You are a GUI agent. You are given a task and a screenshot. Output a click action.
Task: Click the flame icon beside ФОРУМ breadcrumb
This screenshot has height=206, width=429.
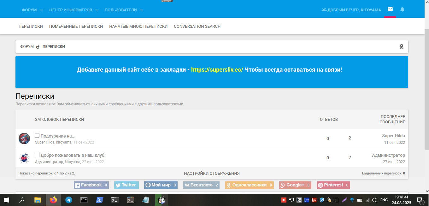click(x=38, y=47)
